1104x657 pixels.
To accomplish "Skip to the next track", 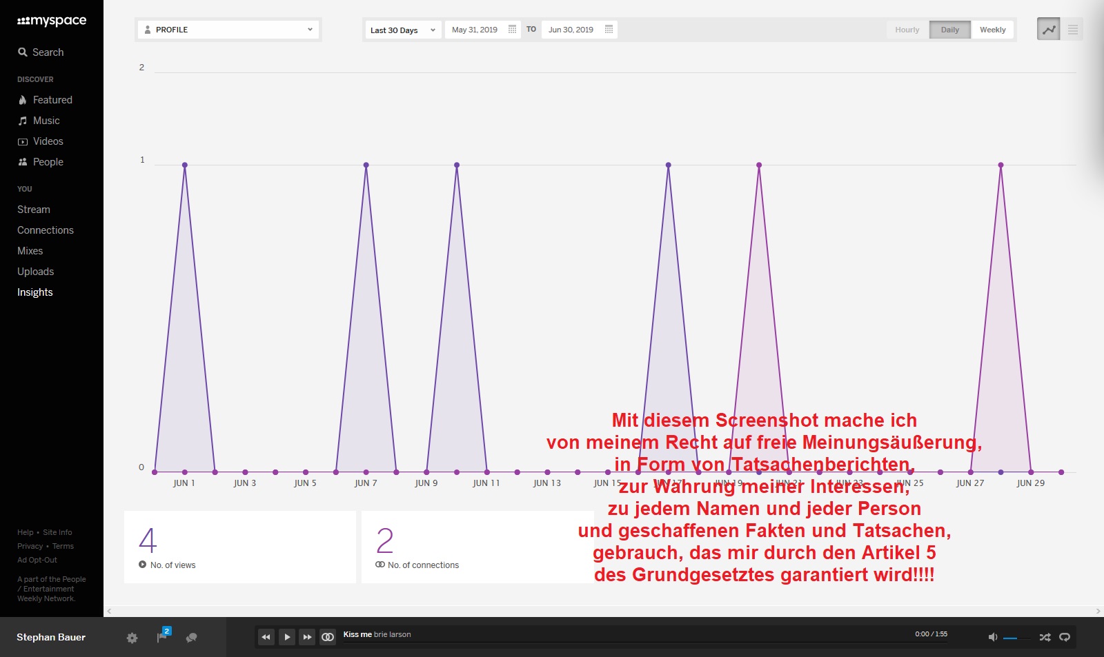I will 308,637.
